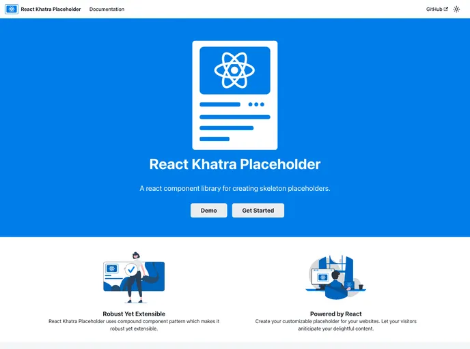Screen dimensions: 470x349
Task: Open the GitHub link in navbar
Action: pos(434,10)
